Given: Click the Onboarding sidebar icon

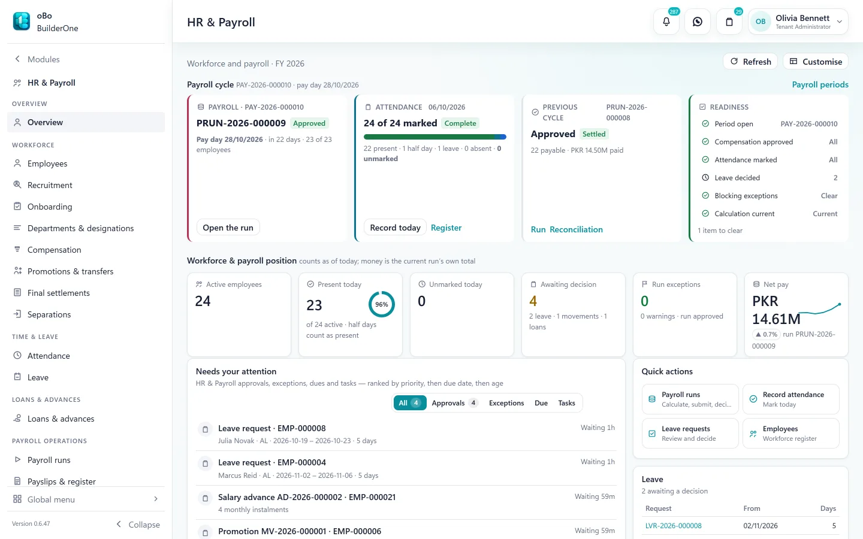Looking at the screenshot, I should point(17,207).
